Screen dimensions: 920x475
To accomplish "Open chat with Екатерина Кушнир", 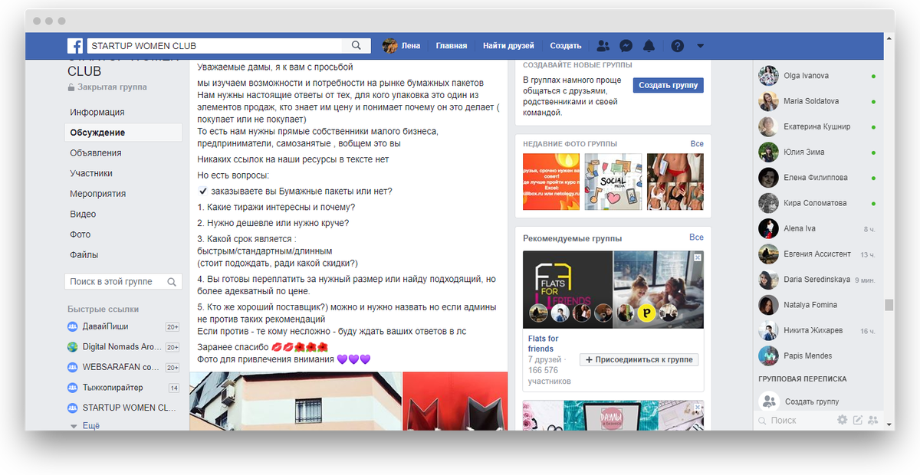I will pyautogui.click(x=816, y=126).
